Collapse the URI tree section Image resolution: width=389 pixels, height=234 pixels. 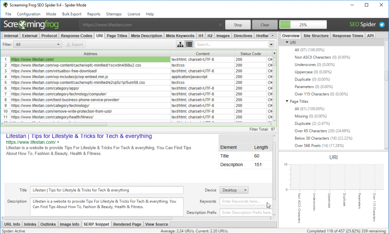tap(287, 42)
